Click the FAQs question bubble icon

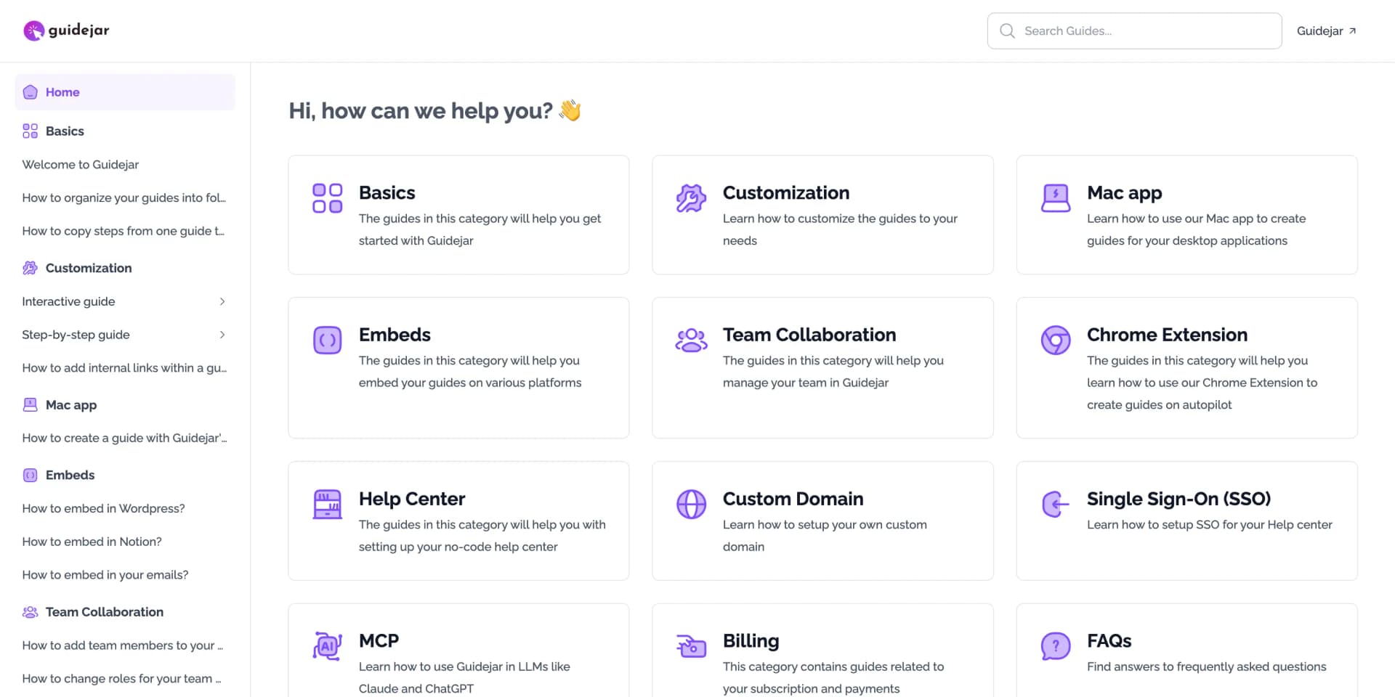pos(1055,645)
